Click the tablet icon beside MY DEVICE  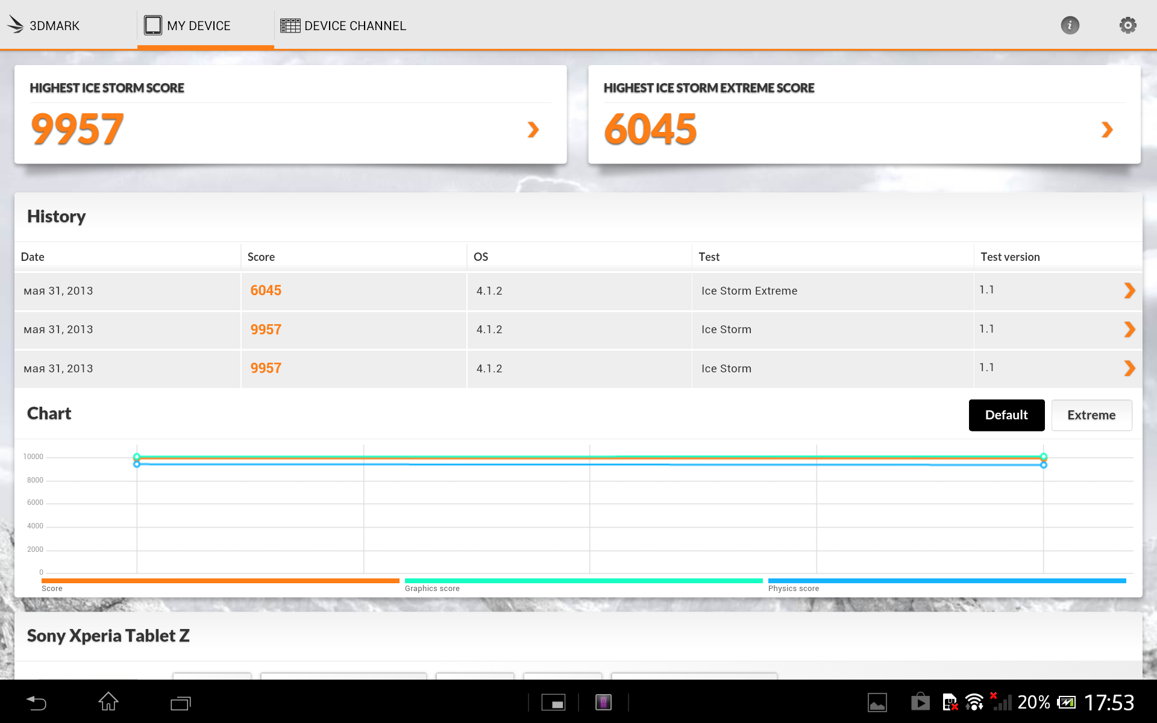(153, 25)
